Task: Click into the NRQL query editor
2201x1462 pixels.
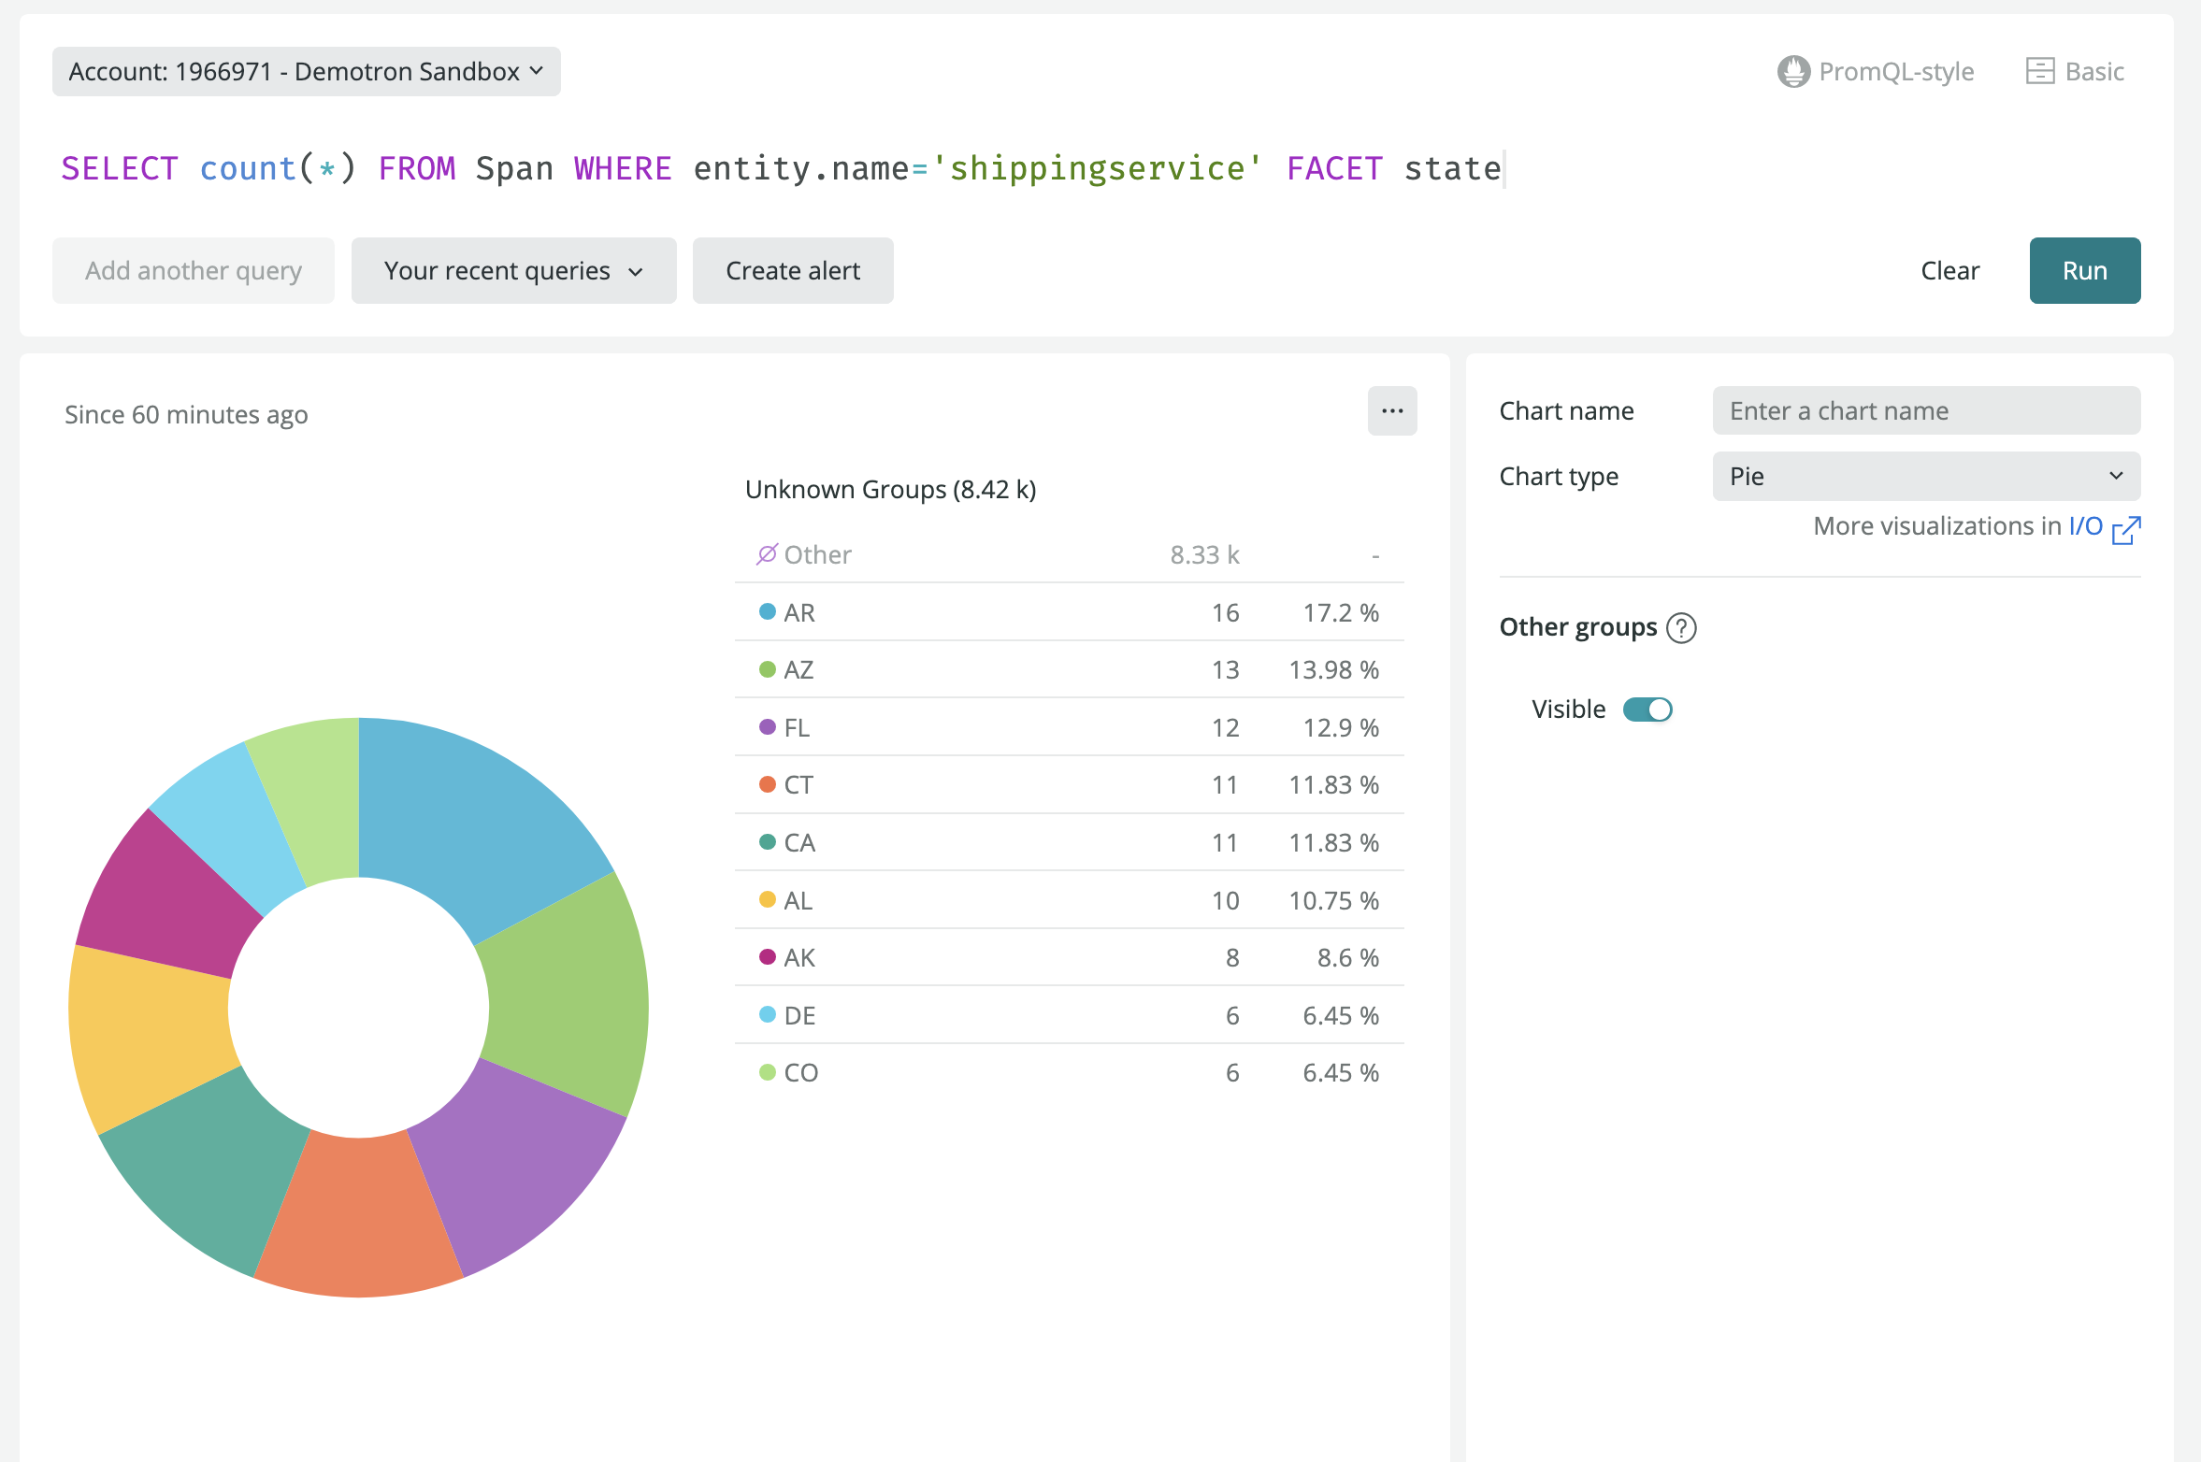Action: [782, 168]
